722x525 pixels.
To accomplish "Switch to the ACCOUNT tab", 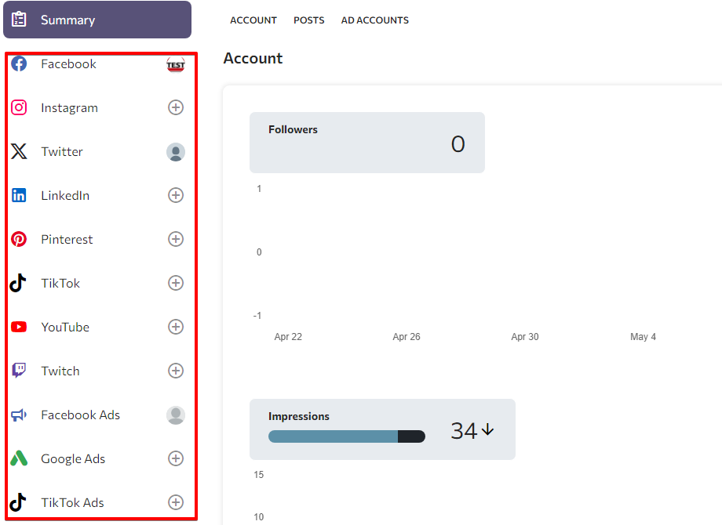I will pos(253,20).
